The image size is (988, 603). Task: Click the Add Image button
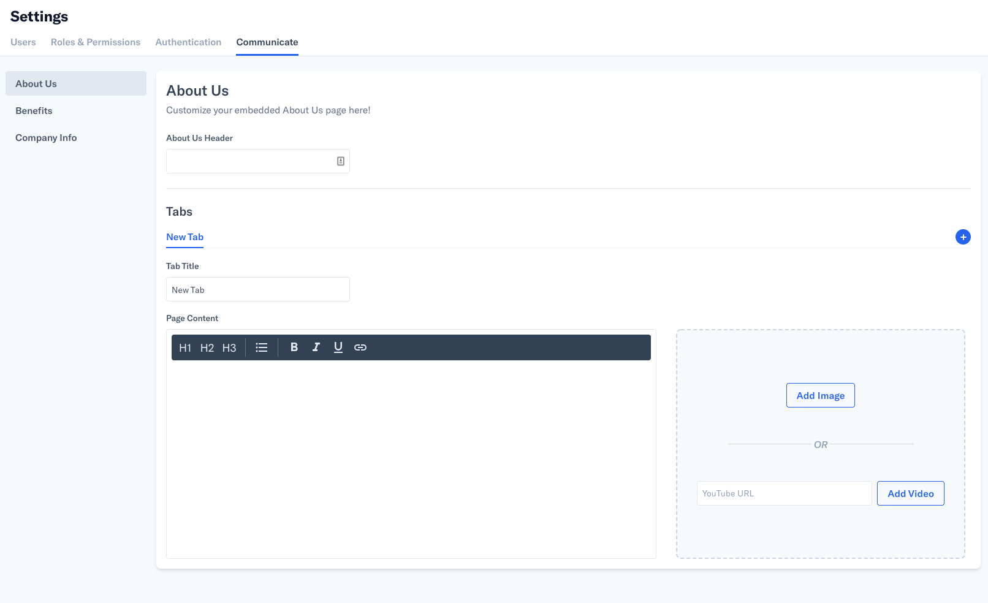[x=821, y=395]
